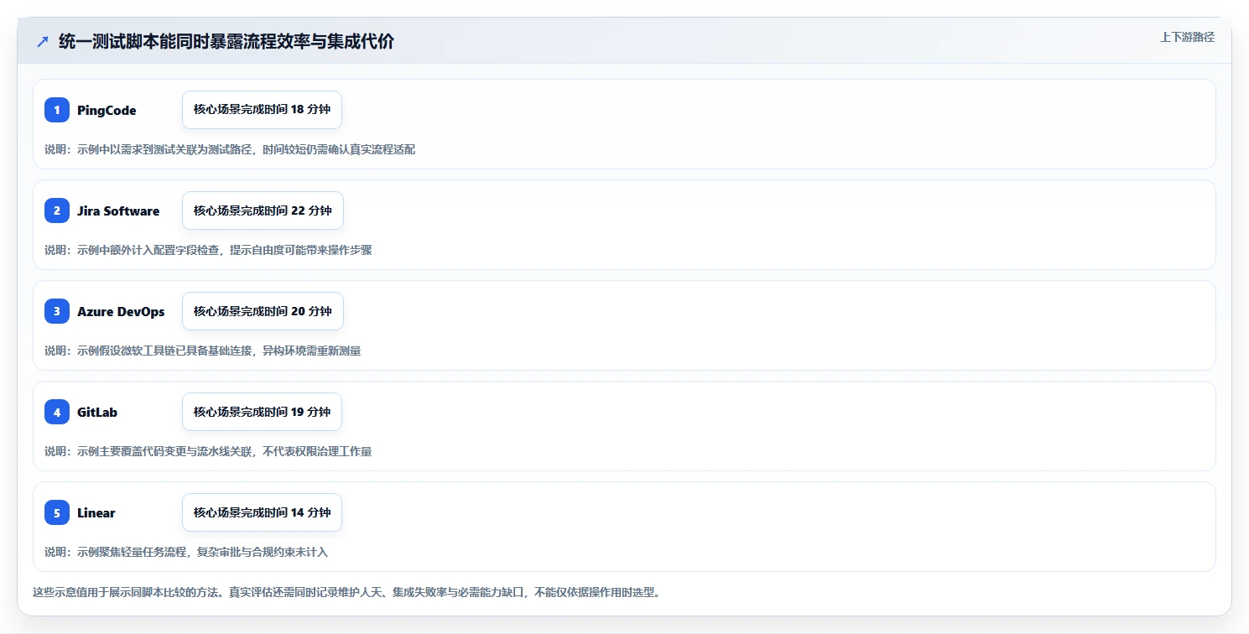Click the Jira Software product name
This screenshot has width=1249, height=634.
[x=118, y=211]
